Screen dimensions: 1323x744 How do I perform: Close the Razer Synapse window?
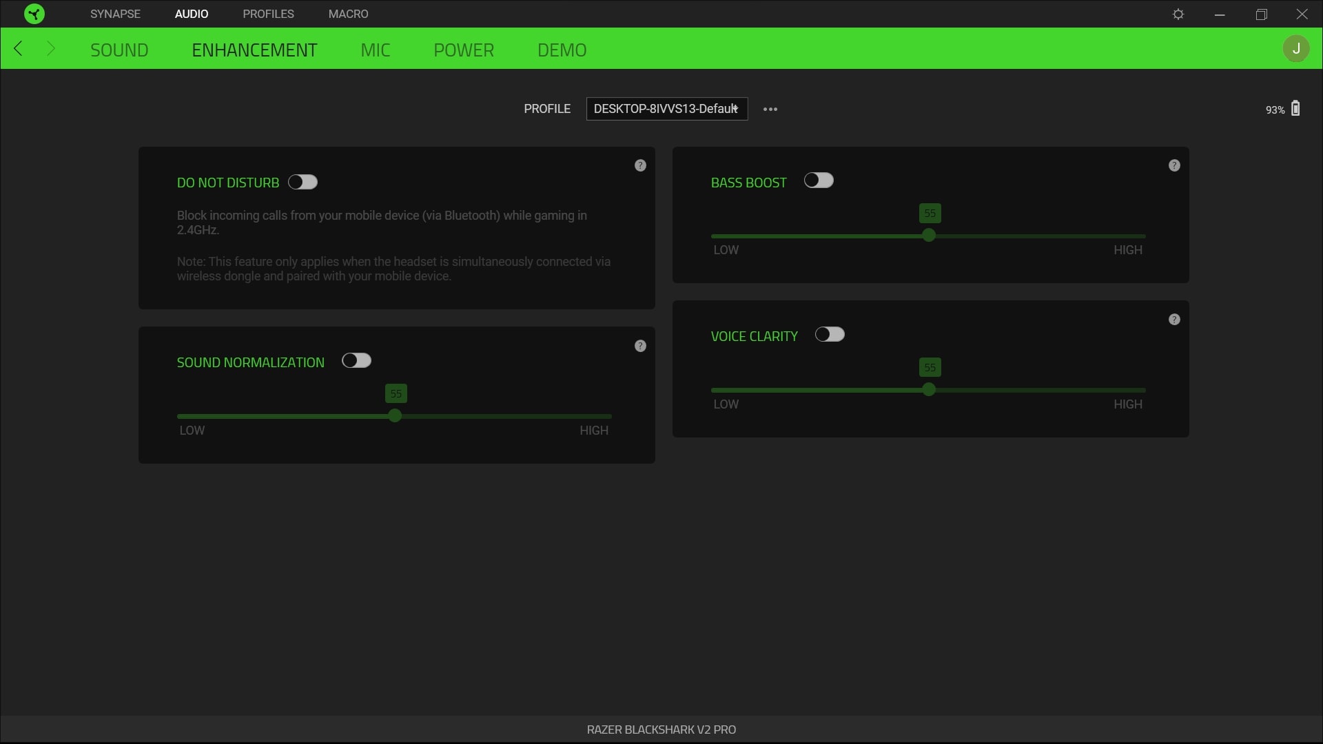click(1302, 14)
